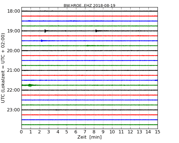Viewport: 179px width, 143px height.
Task: Click the plot title BW.HROE..EHZ 2018-08-19
Action: coord(89,5)
